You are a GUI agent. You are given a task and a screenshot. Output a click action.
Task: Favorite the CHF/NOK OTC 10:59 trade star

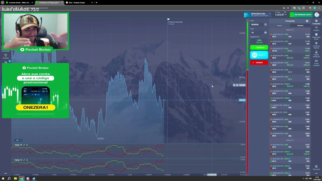click(x=271, y=133)
